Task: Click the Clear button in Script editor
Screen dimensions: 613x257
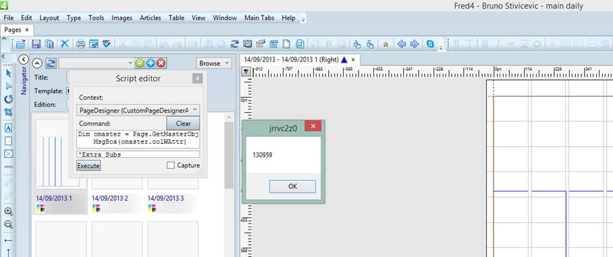Action: 183,123
